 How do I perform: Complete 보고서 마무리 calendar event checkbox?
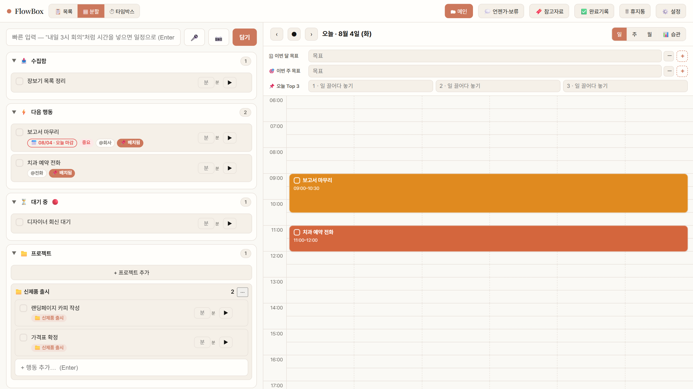click(297, 180)
